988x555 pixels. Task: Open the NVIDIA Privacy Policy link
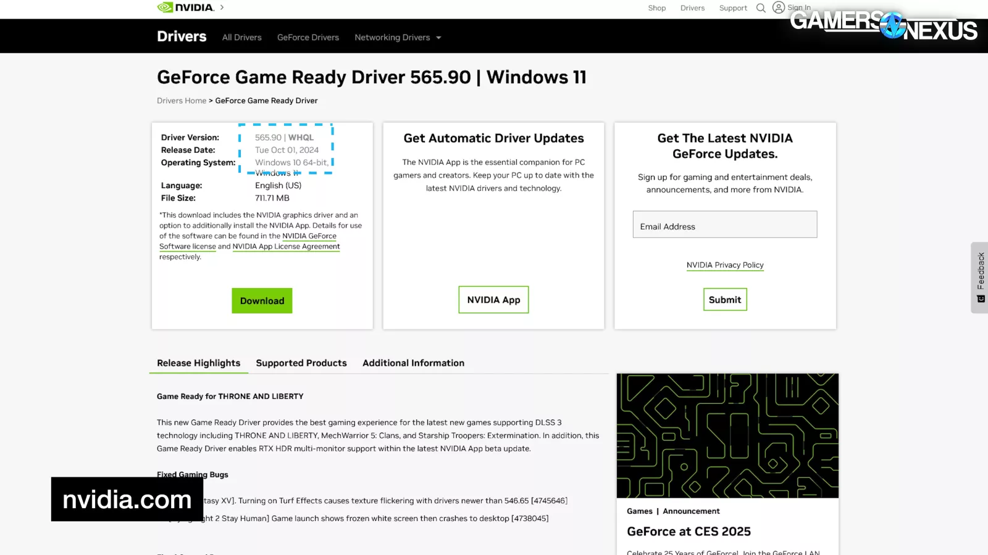pyautogui.click(x=724, y=265)
